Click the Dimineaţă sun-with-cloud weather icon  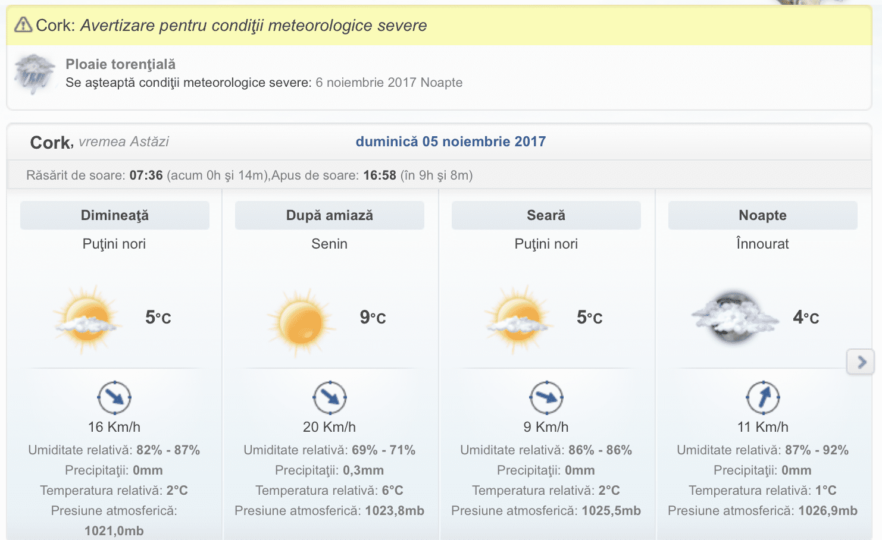pos(87,319)
